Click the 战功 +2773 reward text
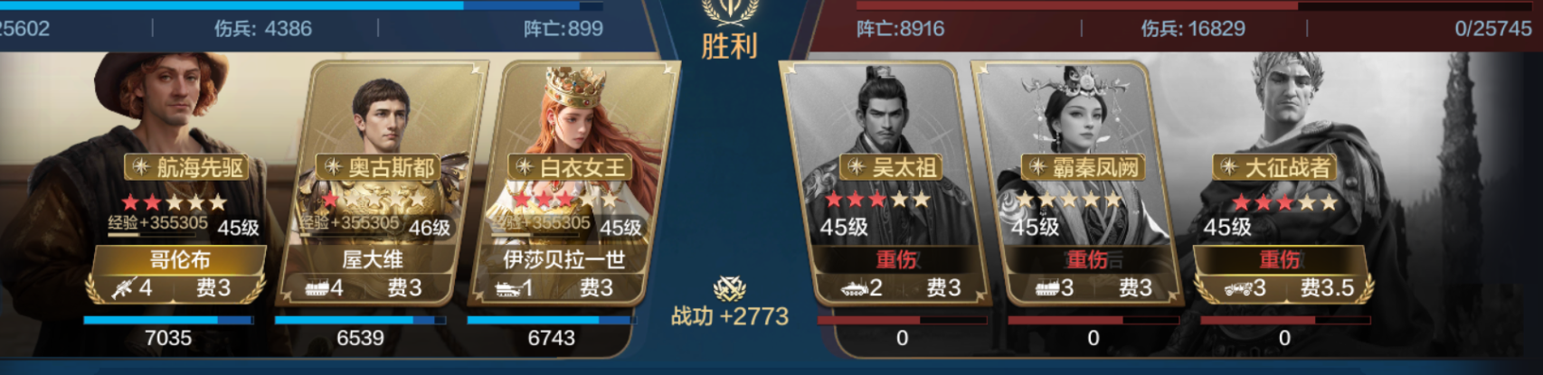1543x375 pixels. click(x=729, y=316)
